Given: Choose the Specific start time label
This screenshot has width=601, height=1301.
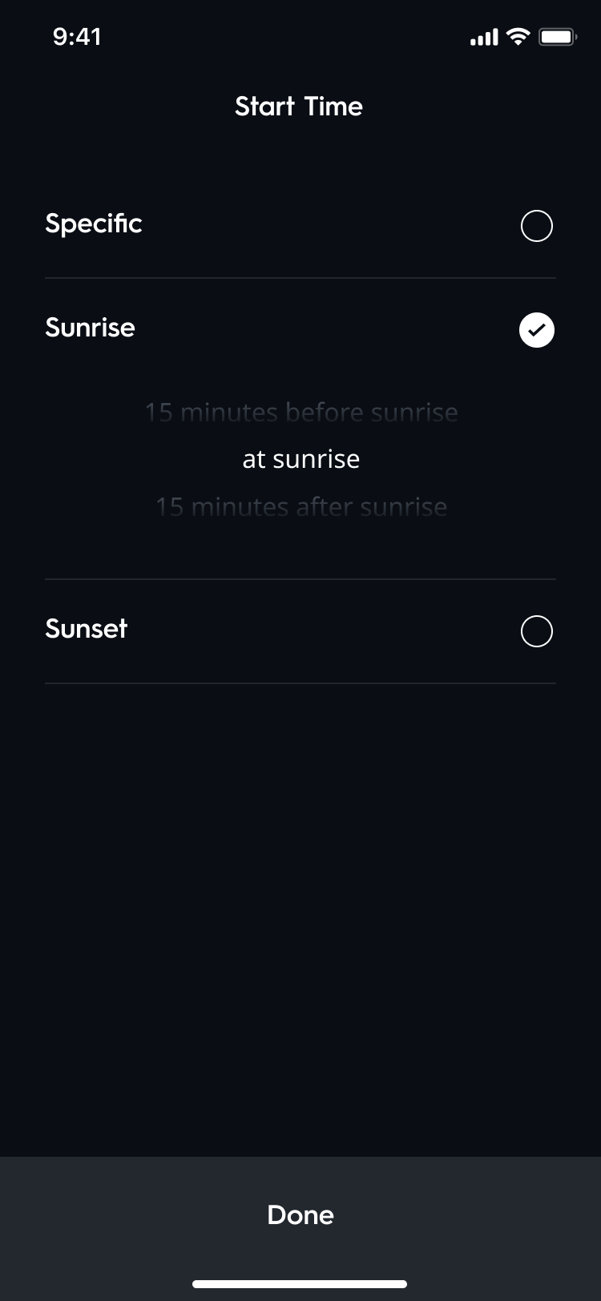Looking at the screenshot, I should (94, 224).
